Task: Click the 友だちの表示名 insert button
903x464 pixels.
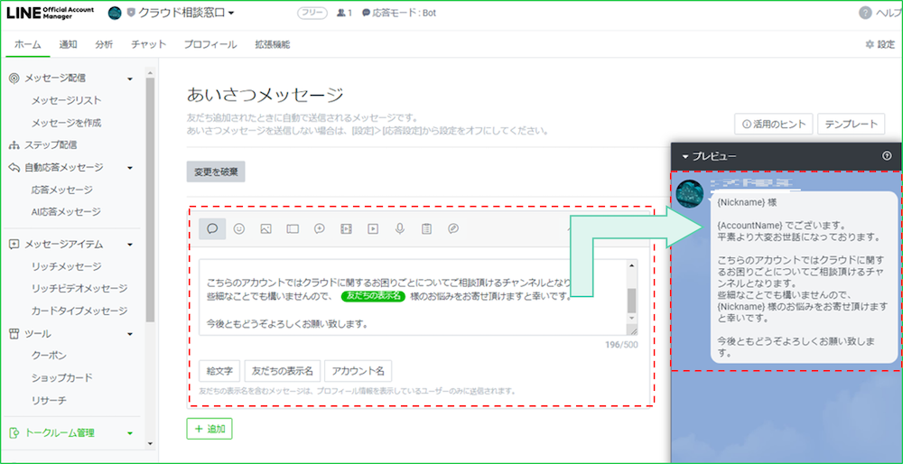Action: [x=282, y=371]
